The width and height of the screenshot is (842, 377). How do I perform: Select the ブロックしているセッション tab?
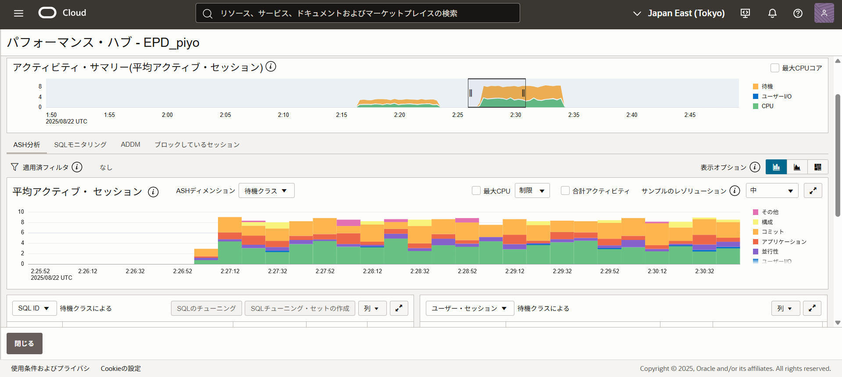(x=197, y=144)
